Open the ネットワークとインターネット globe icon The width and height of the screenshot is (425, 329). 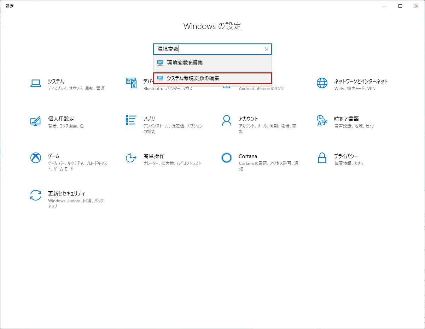[x=322, y=83]
